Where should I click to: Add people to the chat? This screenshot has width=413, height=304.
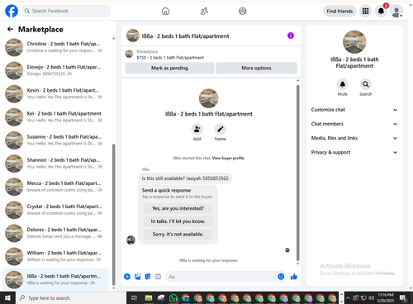click(x=197, y=129)
